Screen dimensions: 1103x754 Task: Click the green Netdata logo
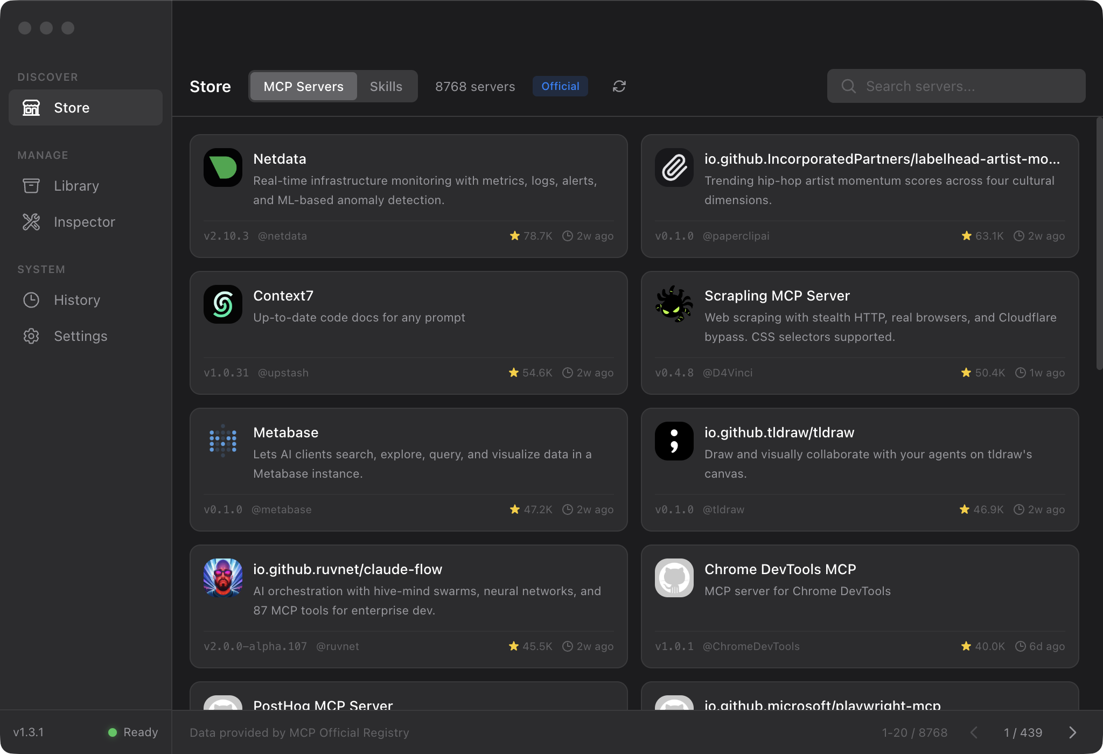pos(223,167)
